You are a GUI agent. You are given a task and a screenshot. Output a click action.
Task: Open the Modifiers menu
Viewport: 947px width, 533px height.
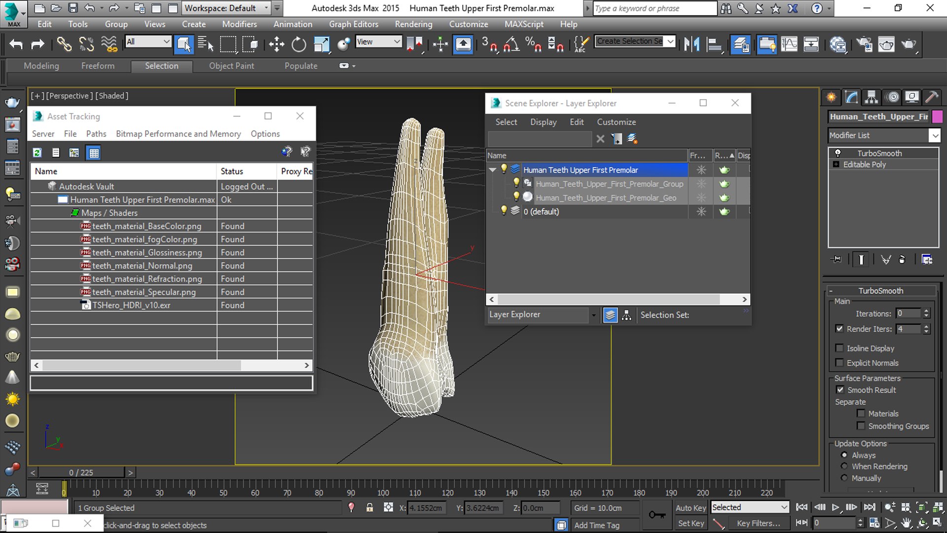click(239, 24)
